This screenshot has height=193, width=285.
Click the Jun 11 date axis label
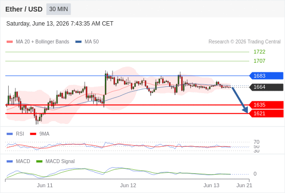coord(45,185)
